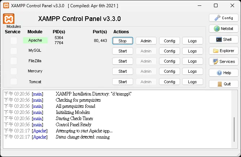View Tomcat Logs

click(192, 82)
